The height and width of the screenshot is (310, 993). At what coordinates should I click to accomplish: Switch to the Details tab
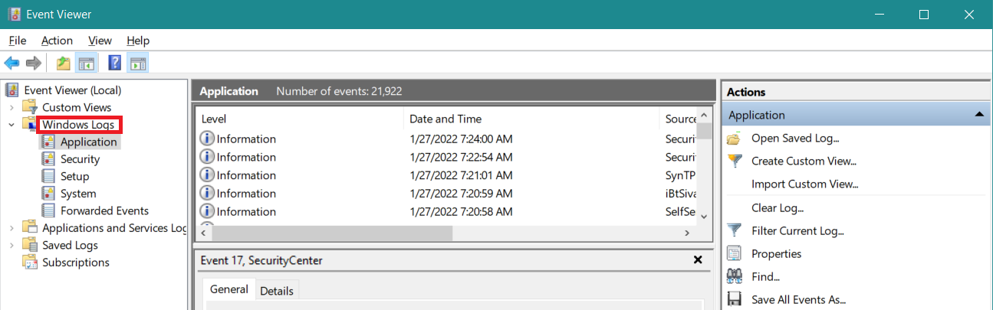tap(276, 291)
